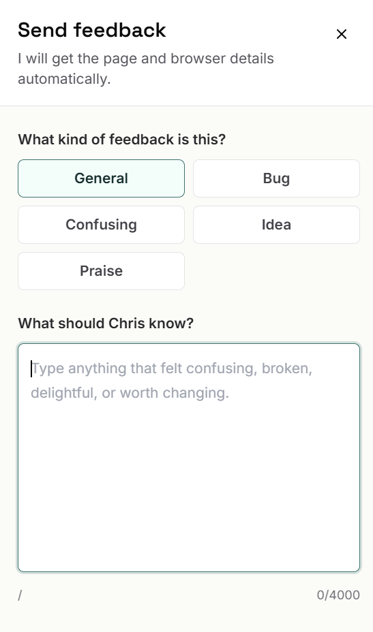Screen dimensions: 373x632
Task: Click the "Send feedback" heading
Action: (92, 30)
